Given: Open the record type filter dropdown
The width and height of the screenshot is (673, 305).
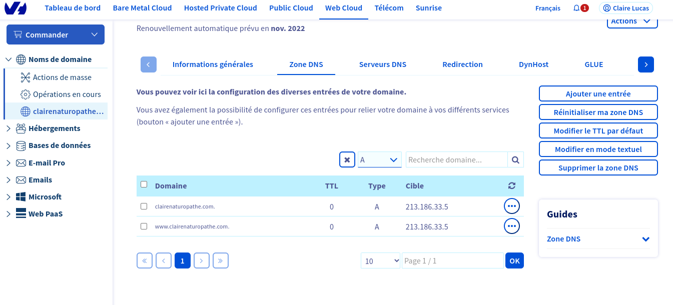Looking at the screenshot, I should point(379,160).
